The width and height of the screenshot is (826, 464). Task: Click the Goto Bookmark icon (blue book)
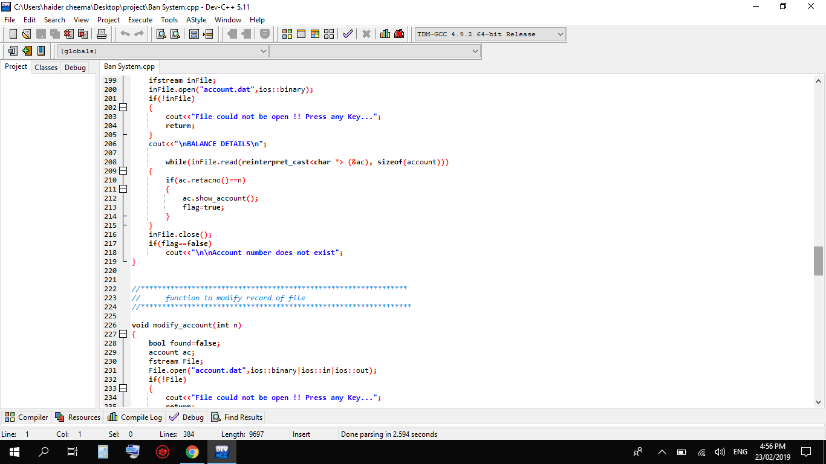point(41,51)
